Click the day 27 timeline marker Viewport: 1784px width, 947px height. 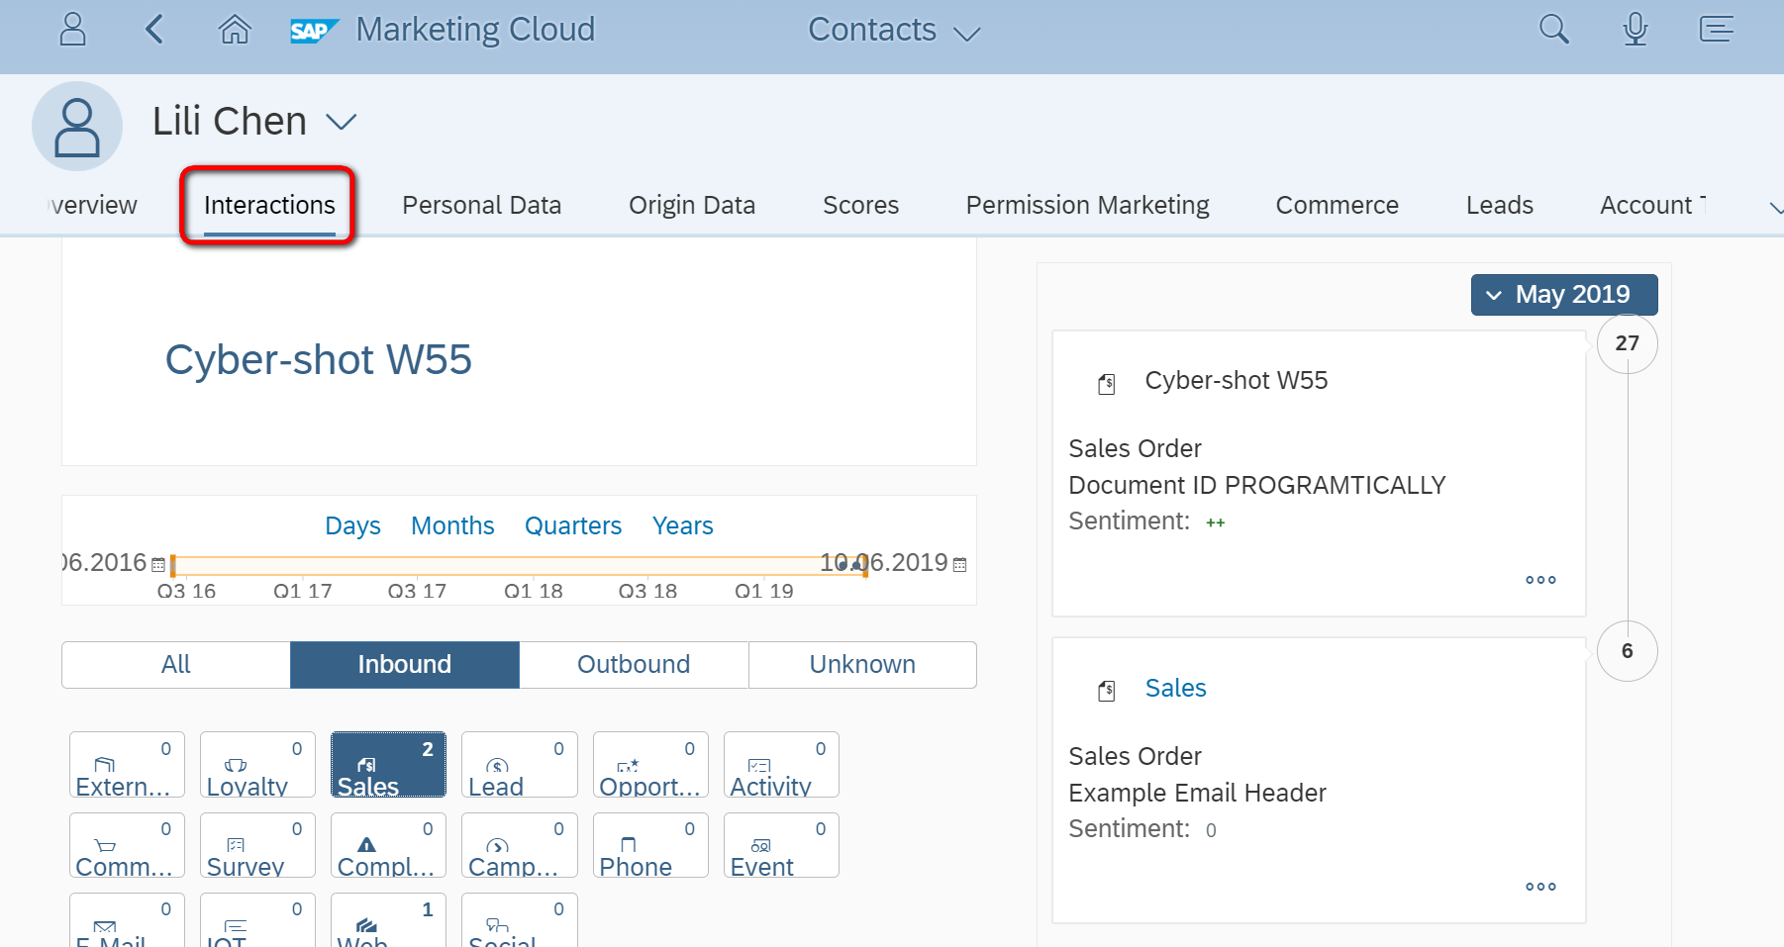[x=1627, y=343]
